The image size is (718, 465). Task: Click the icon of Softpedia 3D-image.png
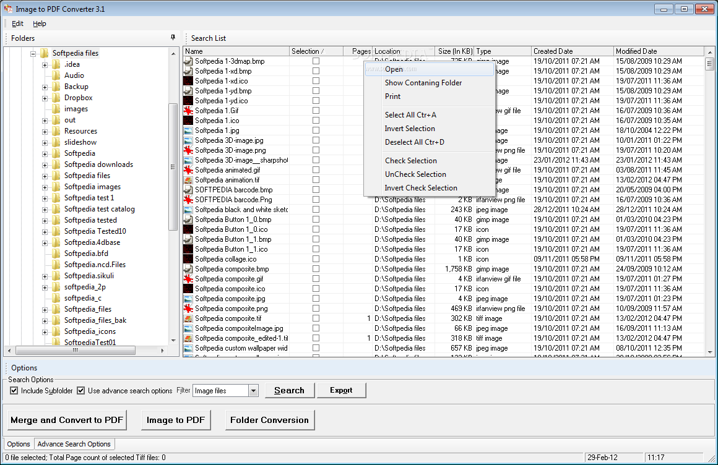click(188, 150)
